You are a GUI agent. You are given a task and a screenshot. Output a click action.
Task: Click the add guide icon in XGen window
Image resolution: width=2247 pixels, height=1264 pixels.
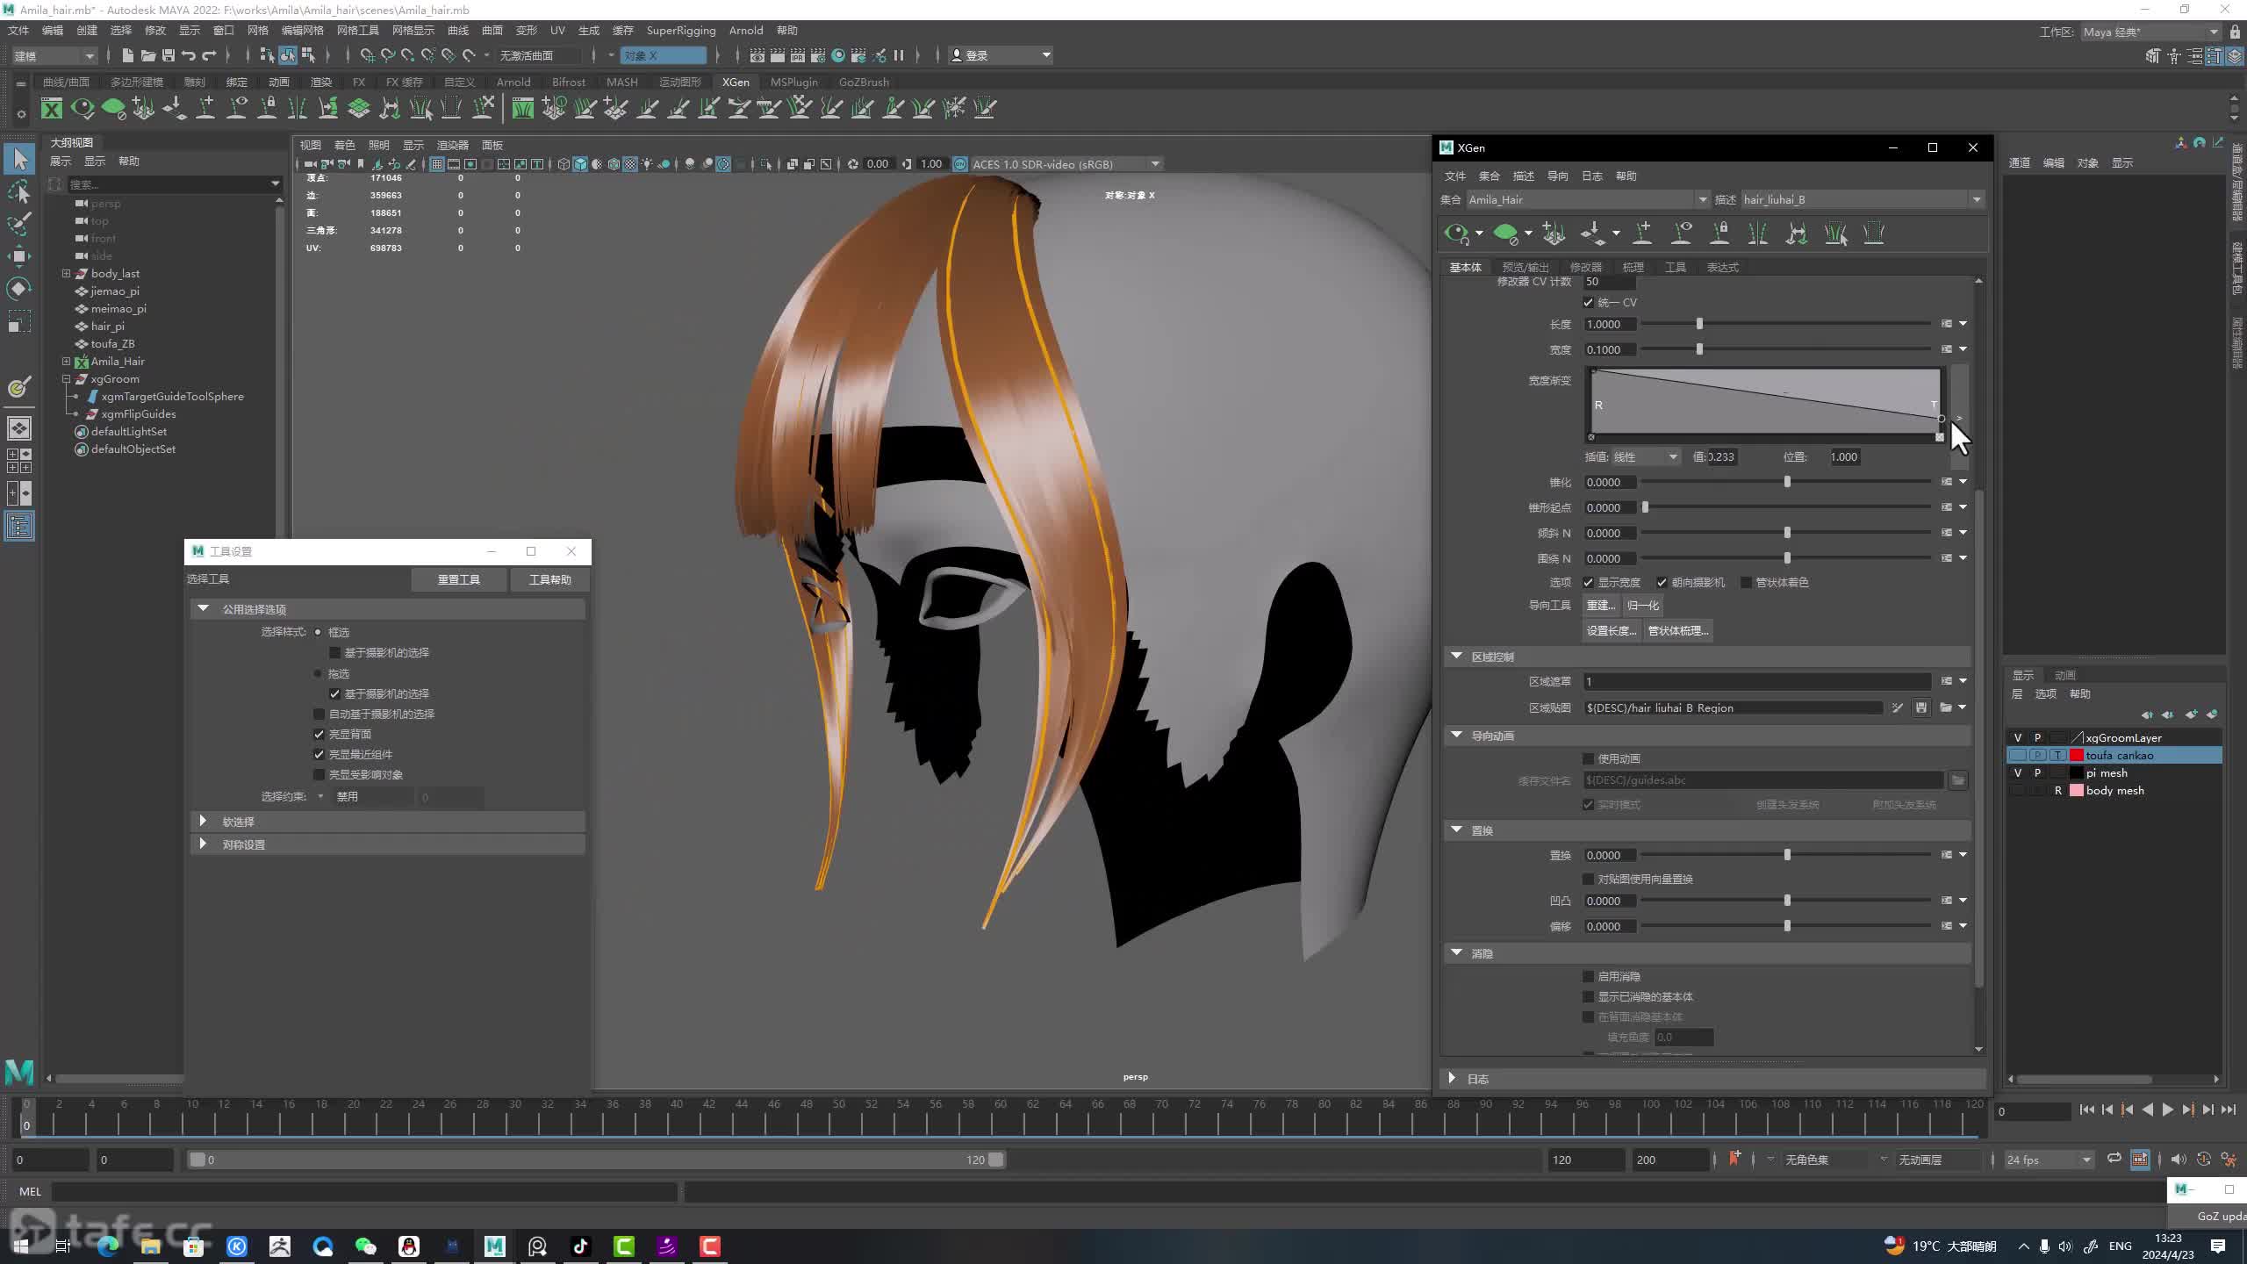(1642, 233)
